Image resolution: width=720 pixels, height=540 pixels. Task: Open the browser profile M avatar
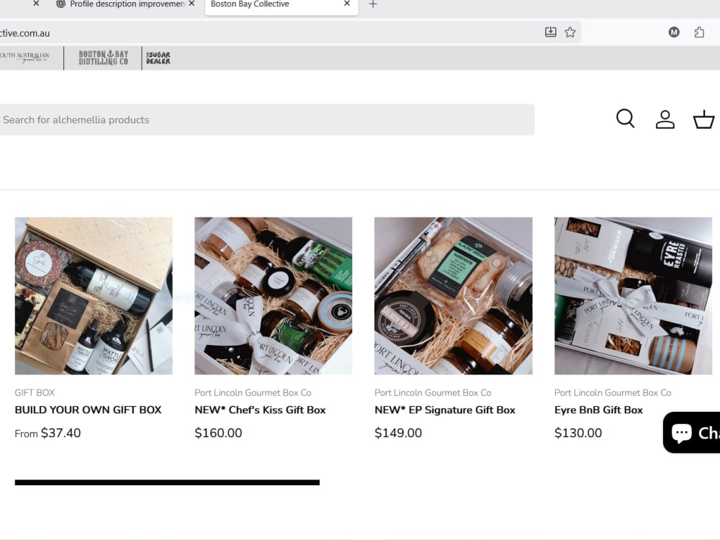pyautogui.click(x=674, y=32)
